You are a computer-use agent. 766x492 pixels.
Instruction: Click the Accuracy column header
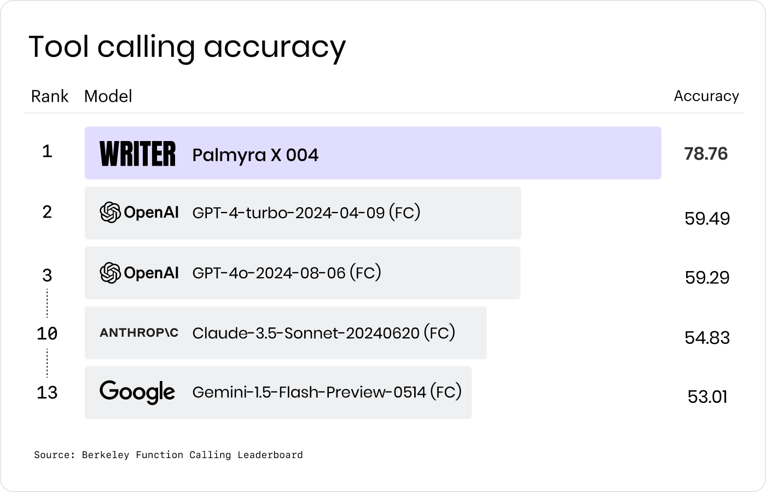706,97
